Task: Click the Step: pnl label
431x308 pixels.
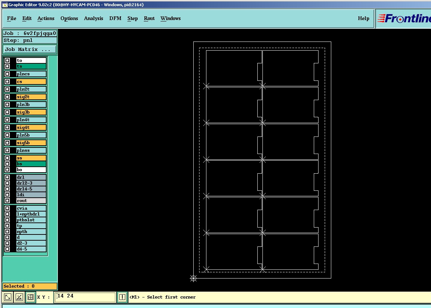Action: [30, 40]
